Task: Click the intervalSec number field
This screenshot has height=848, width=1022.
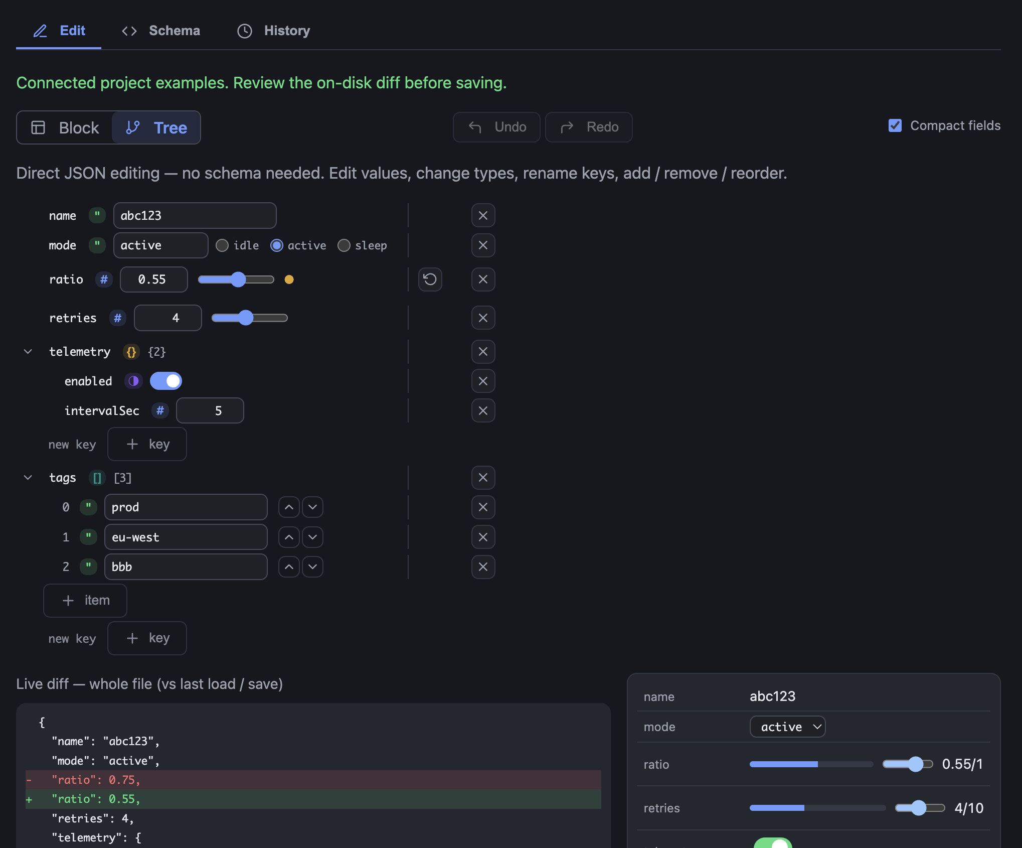Action: (210, 411)
